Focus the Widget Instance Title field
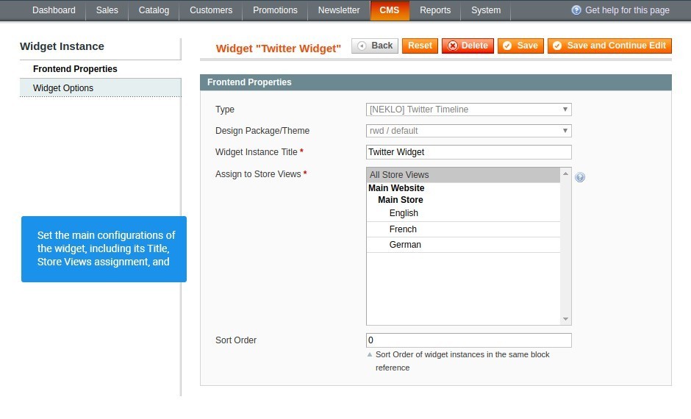This screenshot has width=691, height=419. click(468, 152)
